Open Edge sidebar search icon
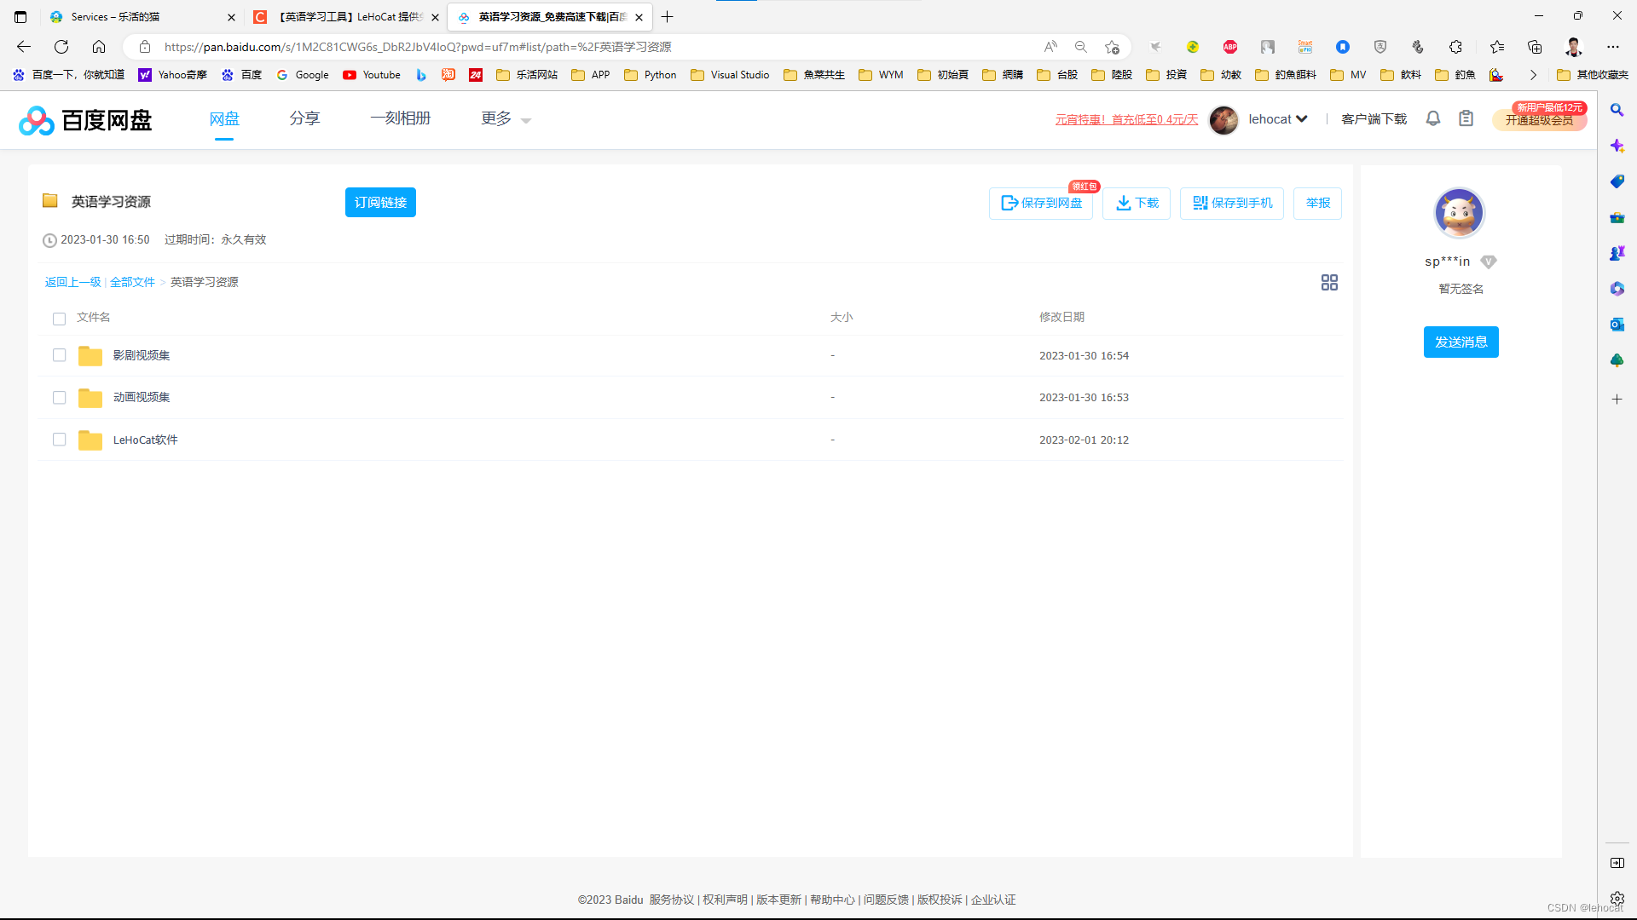The width and height of the screenshot is (1637, 920). (1617, 110)
